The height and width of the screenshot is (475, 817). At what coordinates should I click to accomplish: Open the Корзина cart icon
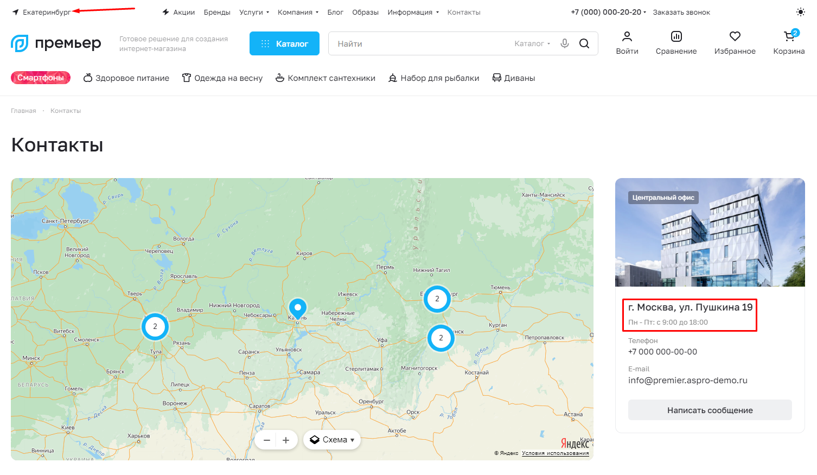(789, 36)
